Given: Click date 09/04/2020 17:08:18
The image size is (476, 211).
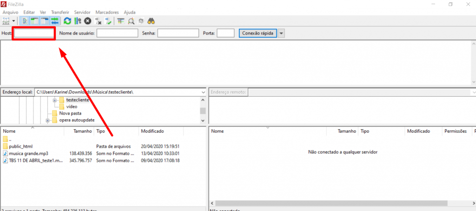Looking at the screenshot, I should click(x=160, y=160).
